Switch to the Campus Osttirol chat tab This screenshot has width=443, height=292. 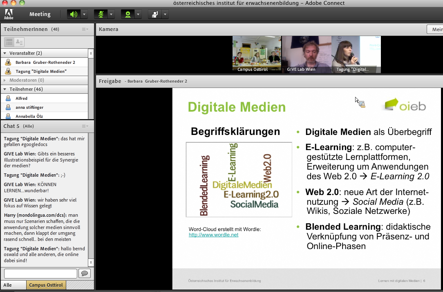click(x=46, y=285)
